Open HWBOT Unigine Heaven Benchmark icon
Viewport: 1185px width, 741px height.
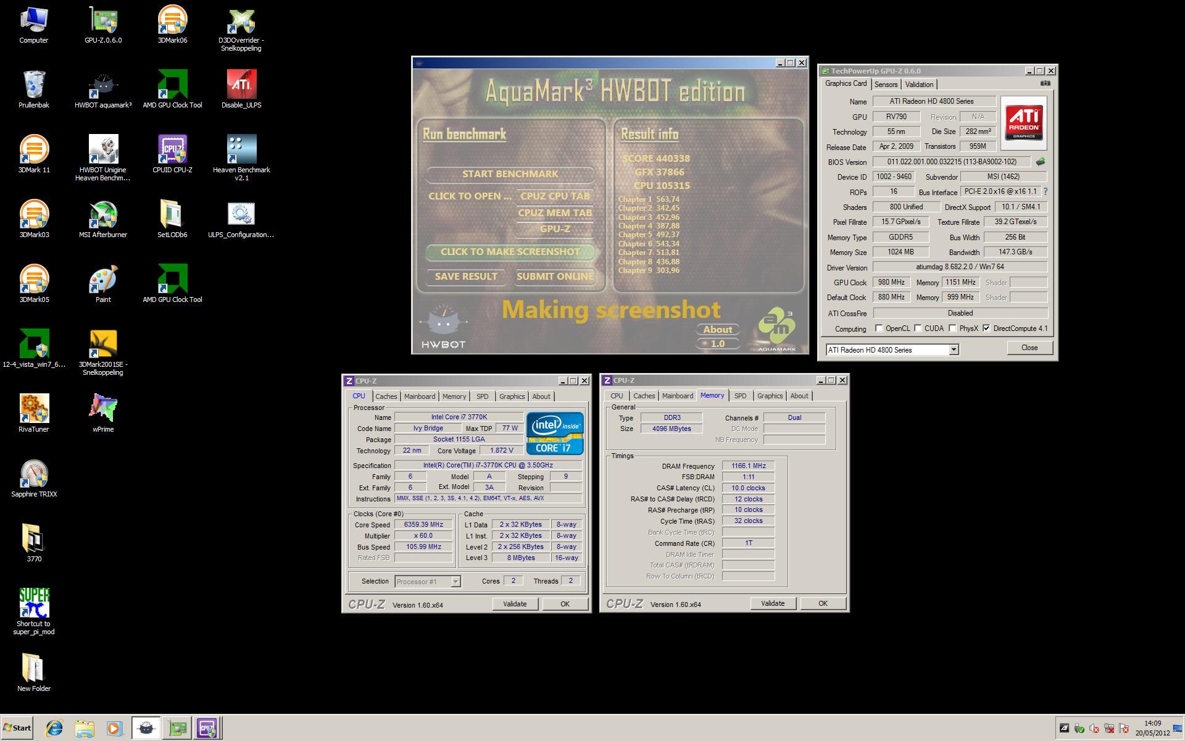click(x=103, y=158)
